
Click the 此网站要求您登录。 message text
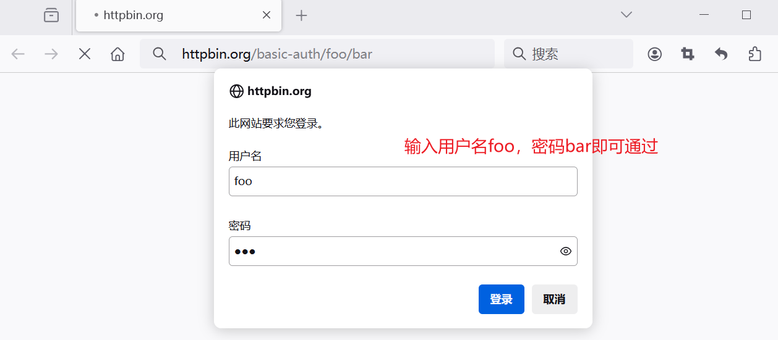276,123
